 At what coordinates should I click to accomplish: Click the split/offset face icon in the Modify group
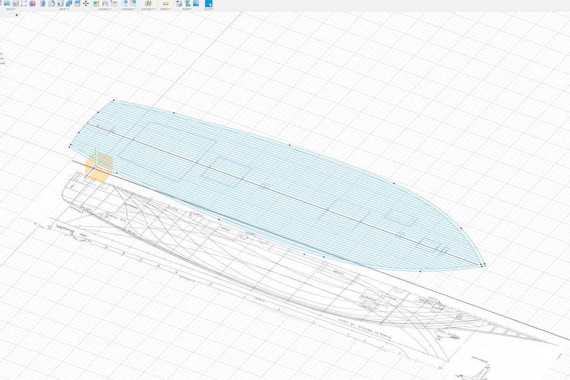[x=77, y=4]
